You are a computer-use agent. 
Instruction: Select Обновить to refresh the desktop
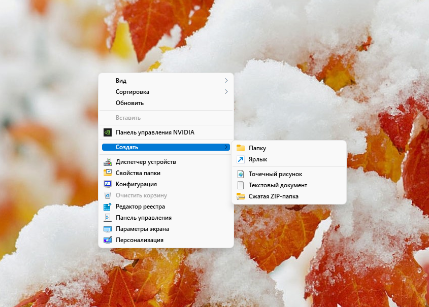coord(166,103)
